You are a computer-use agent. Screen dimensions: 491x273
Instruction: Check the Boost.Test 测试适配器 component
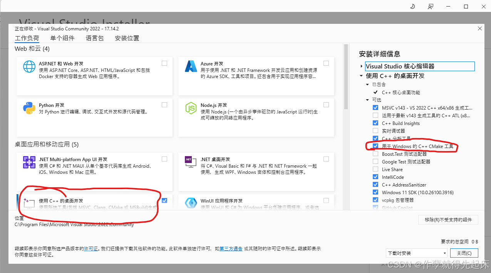coord(375,154)
